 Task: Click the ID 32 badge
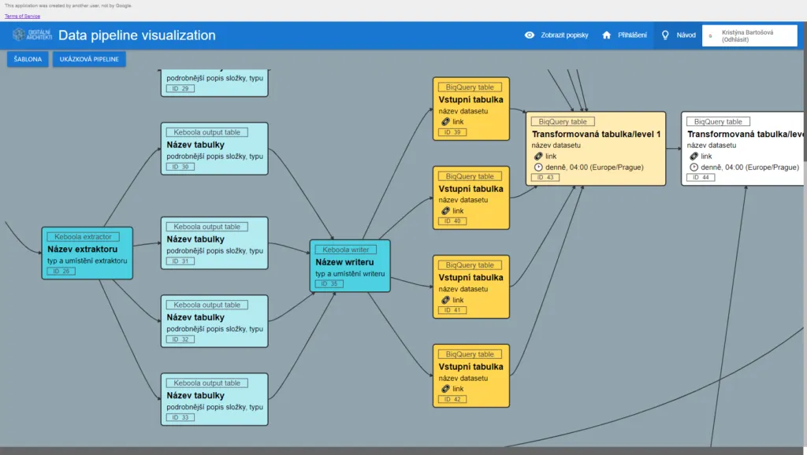pyautogui.click(x=180, y=339)
